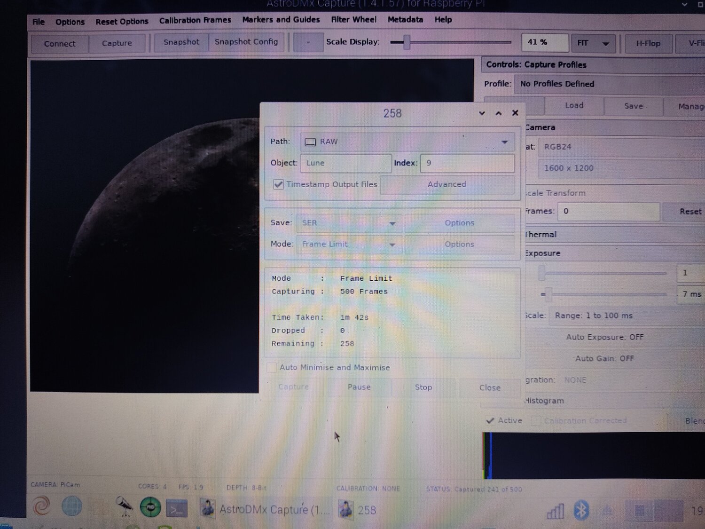
Task: Toggle the histogram Active checkbox
Action: [x=490, y=420]
